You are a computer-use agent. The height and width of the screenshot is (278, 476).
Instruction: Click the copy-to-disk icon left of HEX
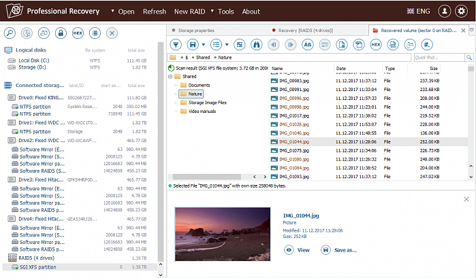pyautogui.click(x=359, y=45)
